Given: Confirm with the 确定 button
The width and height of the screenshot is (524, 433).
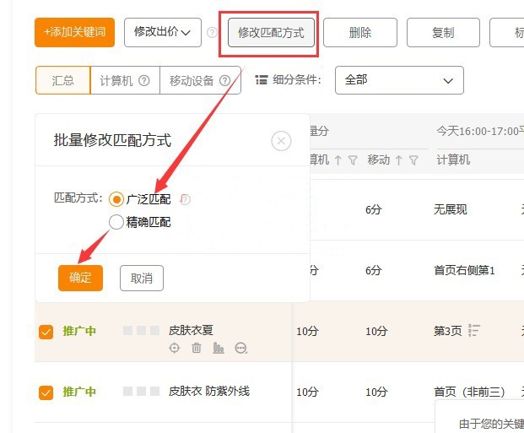Looking at the screenshot, I should tap(80, 278).
